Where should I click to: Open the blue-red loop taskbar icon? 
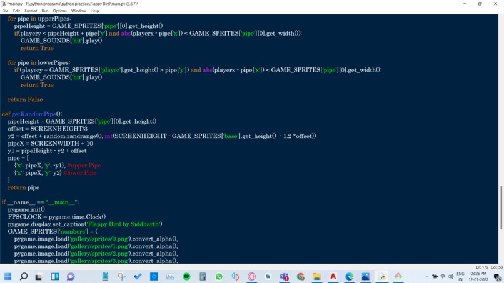pyautogui.click(x=235, y=276)
